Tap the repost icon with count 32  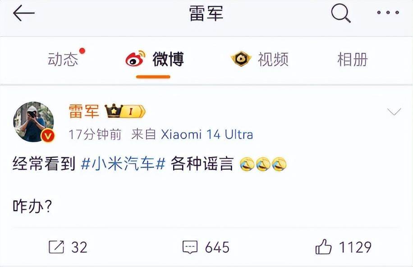click(56, 247)
